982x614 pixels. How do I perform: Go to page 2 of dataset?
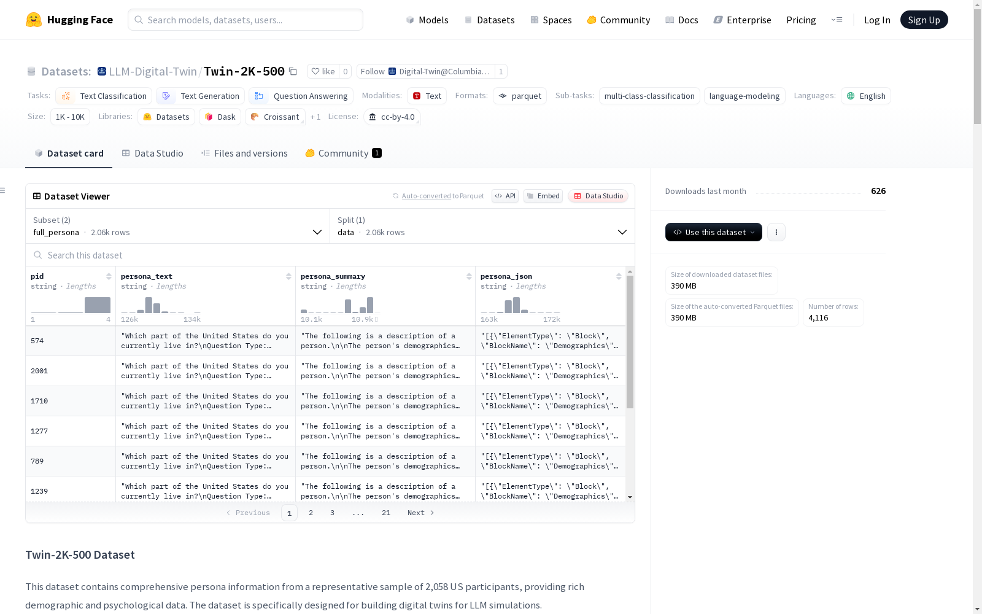point(311,513)
